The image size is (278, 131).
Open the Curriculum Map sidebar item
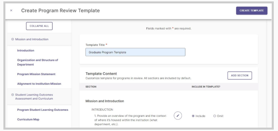(28, 119)
